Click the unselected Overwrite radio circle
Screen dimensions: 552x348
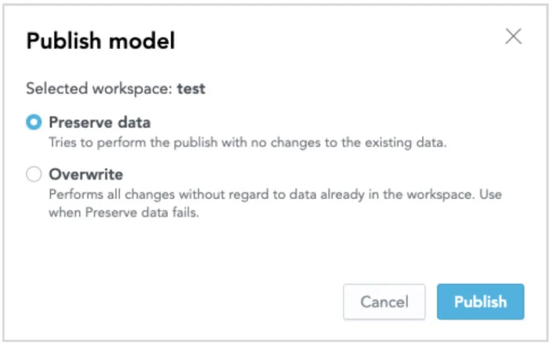tap(34, 174)
